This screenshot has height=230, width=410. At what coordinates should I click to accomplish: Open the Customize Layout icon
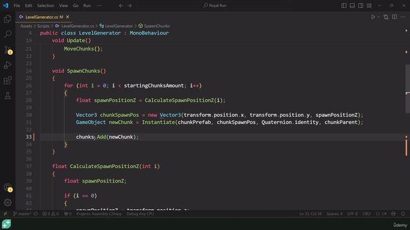click(369, 6)
